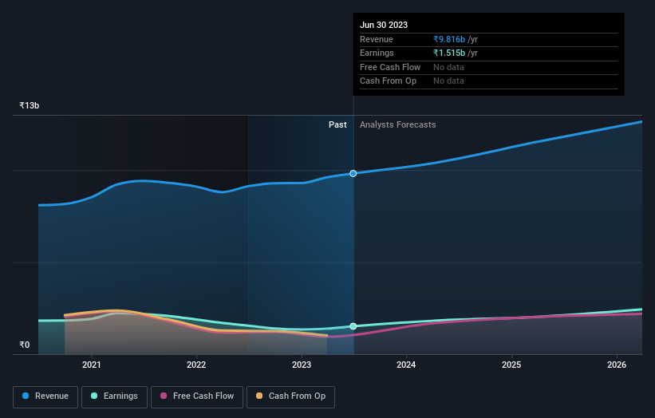Click the Free Cash Flow row in the tooltip
Image resolution: width=655 pixels, height=418 pixels.
click(489, 67)
